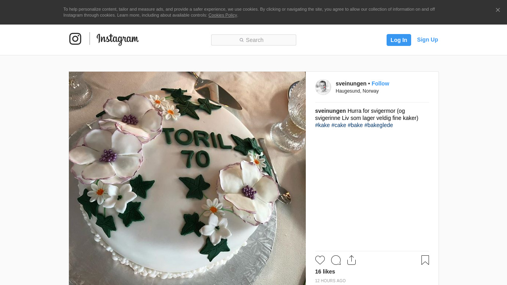Open the #bakeglede hashtag
This screenshot has height=285, width=507.
379,125
